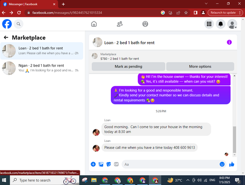Viewport: 245px width, 185px height.
Task: Go forward in the browser
Action: 11,13
